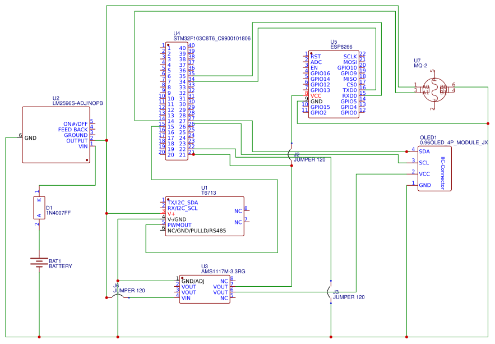Click pin RST on the ESP8266
This screenshot has height=344, width=495.
[317, 56]
